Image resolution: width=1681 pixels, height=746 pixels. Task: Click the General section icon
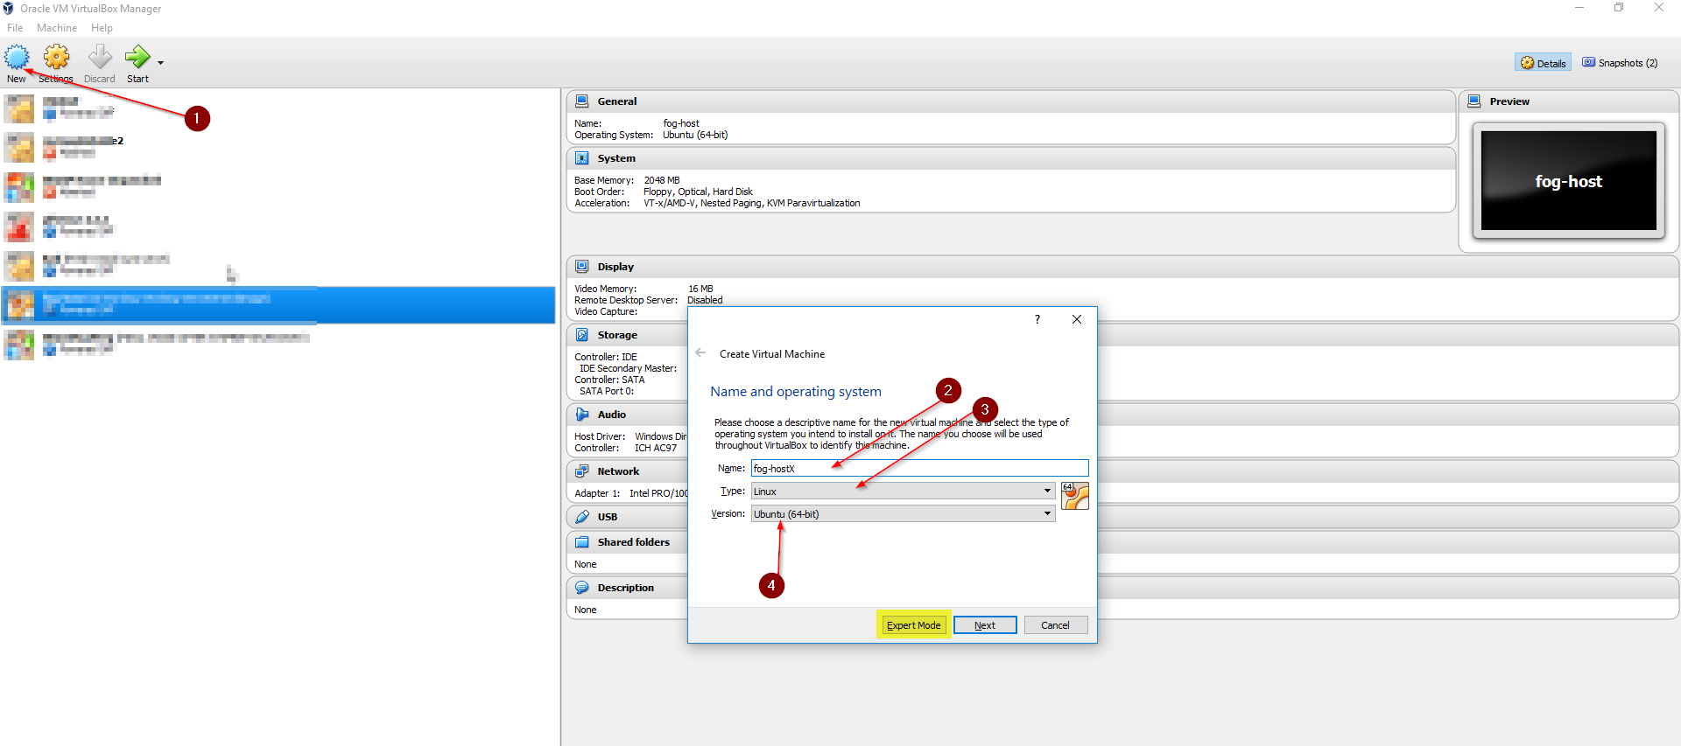582,101
